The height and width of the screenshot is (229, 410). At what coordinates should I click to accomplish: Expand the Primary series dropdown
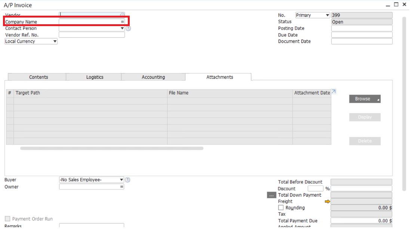(x=327, y=15)
